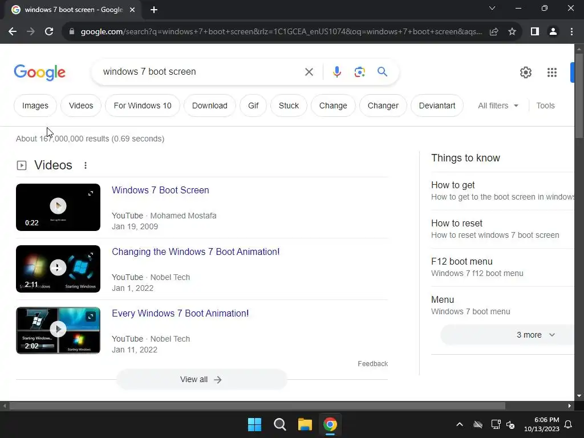Click Chrome icon in taskbar
Screen dimensions: 584x438
(x=330, y=424)
